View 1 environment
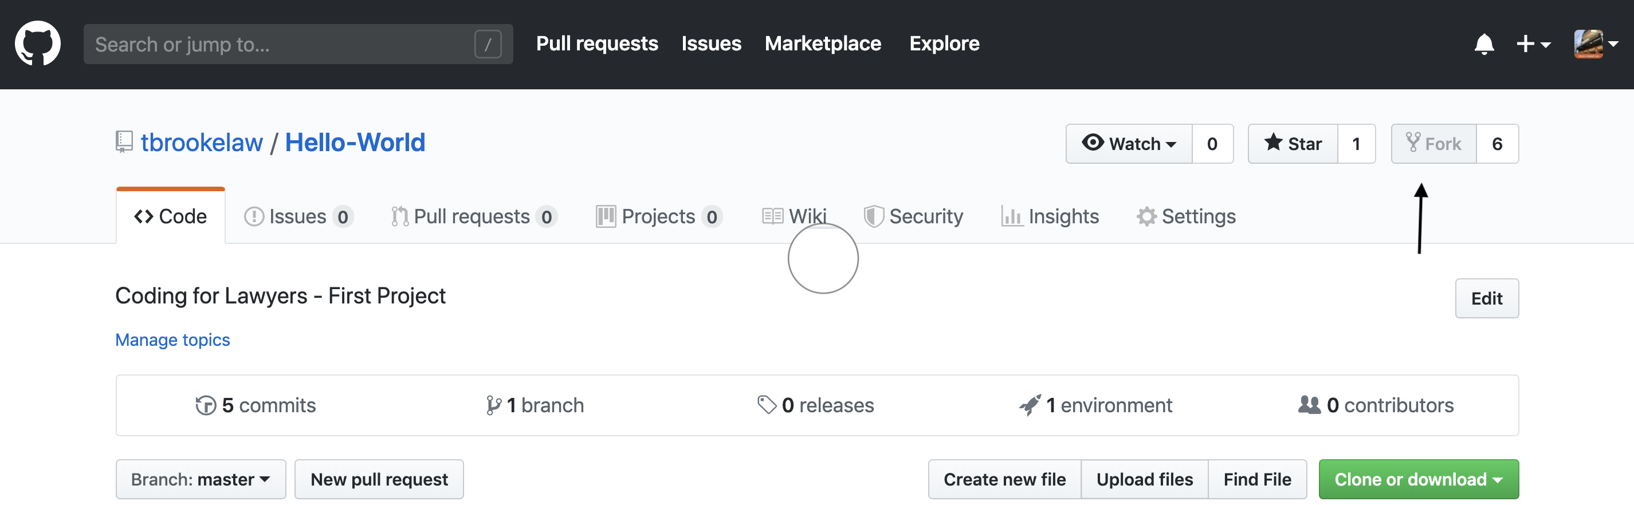The height and width of the screenshot is (505, 1634). 1095,405
